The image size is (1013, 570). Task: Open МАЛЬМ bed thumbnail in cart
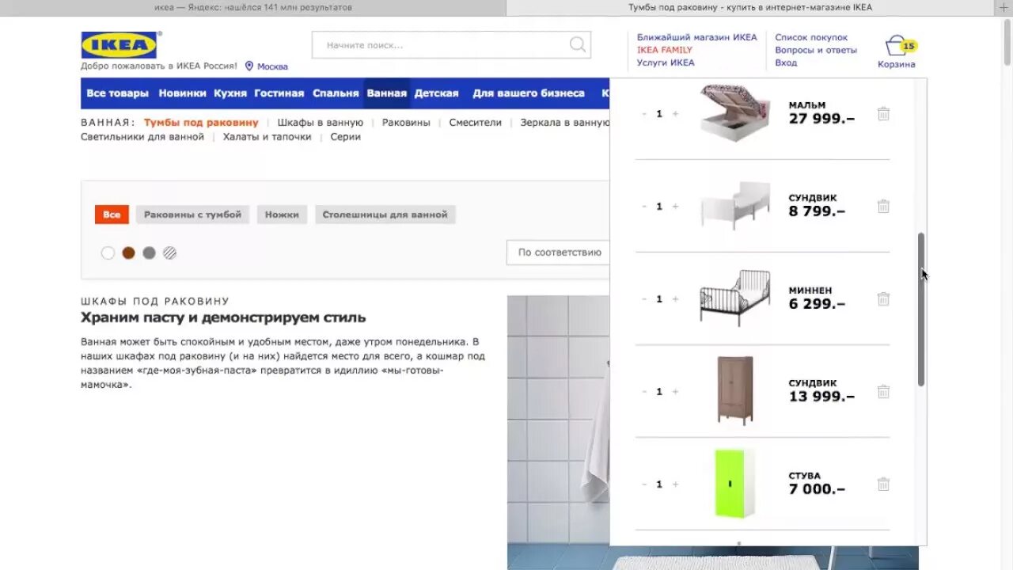735,112
